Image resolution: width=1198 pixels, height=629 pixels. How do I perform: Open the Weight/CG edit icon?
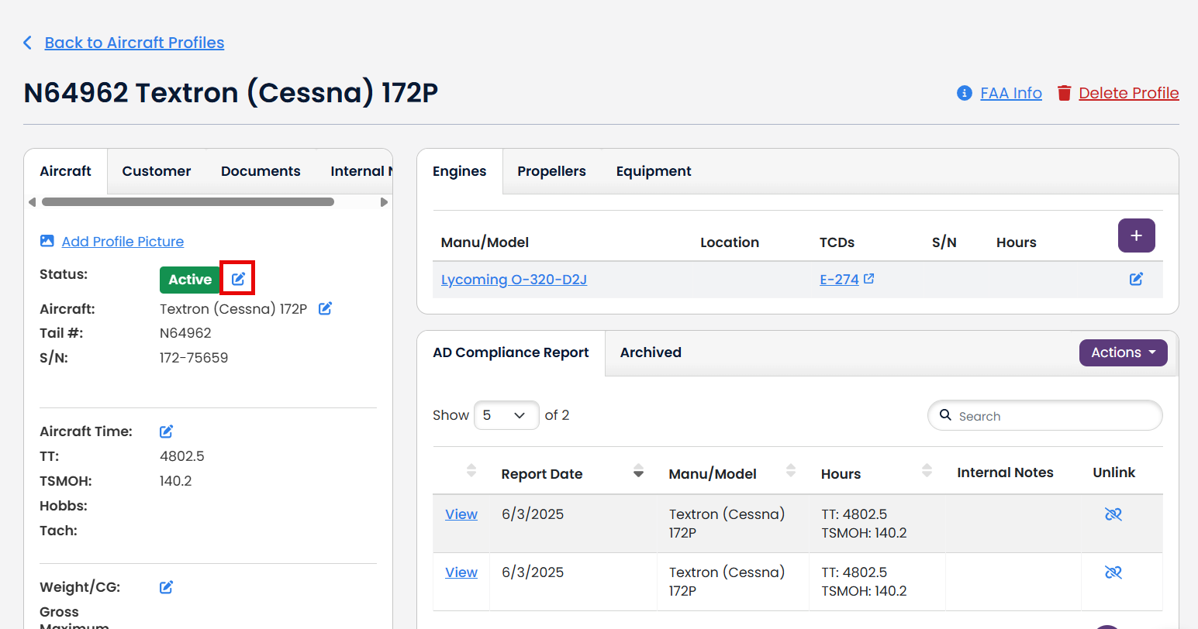(x=166, y=587)
